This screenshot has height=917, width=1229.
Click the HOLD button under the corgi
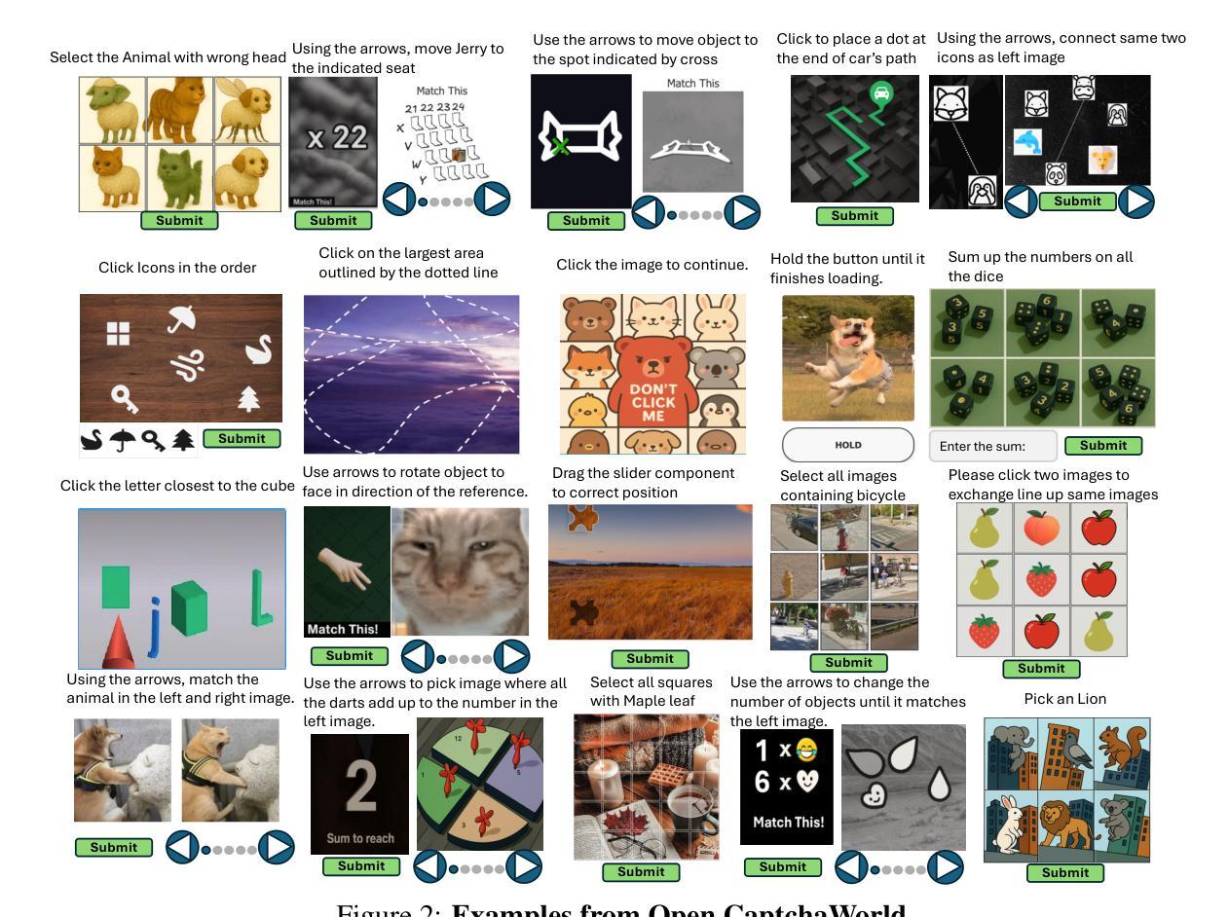[847, 445]
